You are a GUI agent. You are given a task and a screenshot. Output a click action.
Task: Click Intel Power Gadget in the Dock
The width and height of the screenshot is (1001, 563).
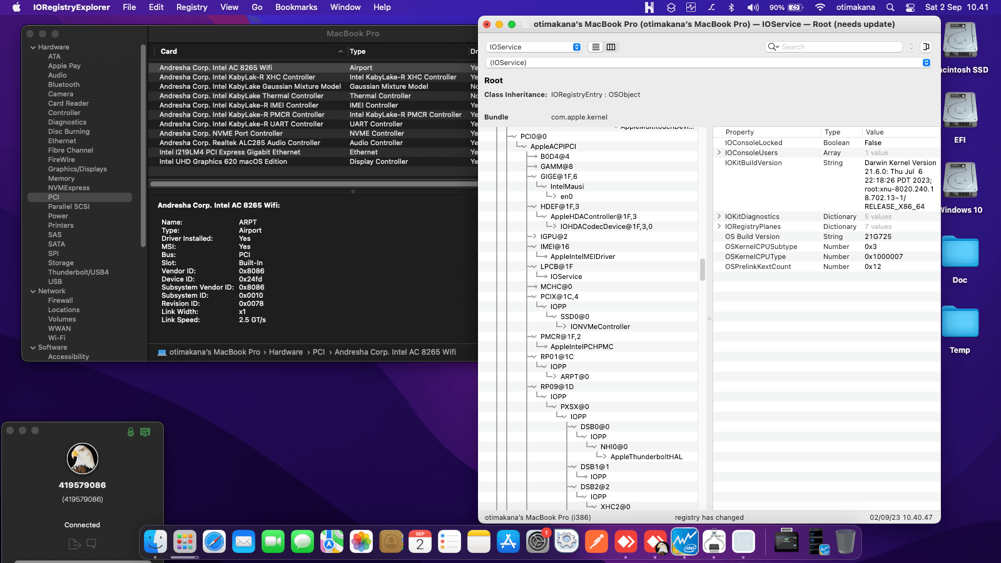point(684,542)
